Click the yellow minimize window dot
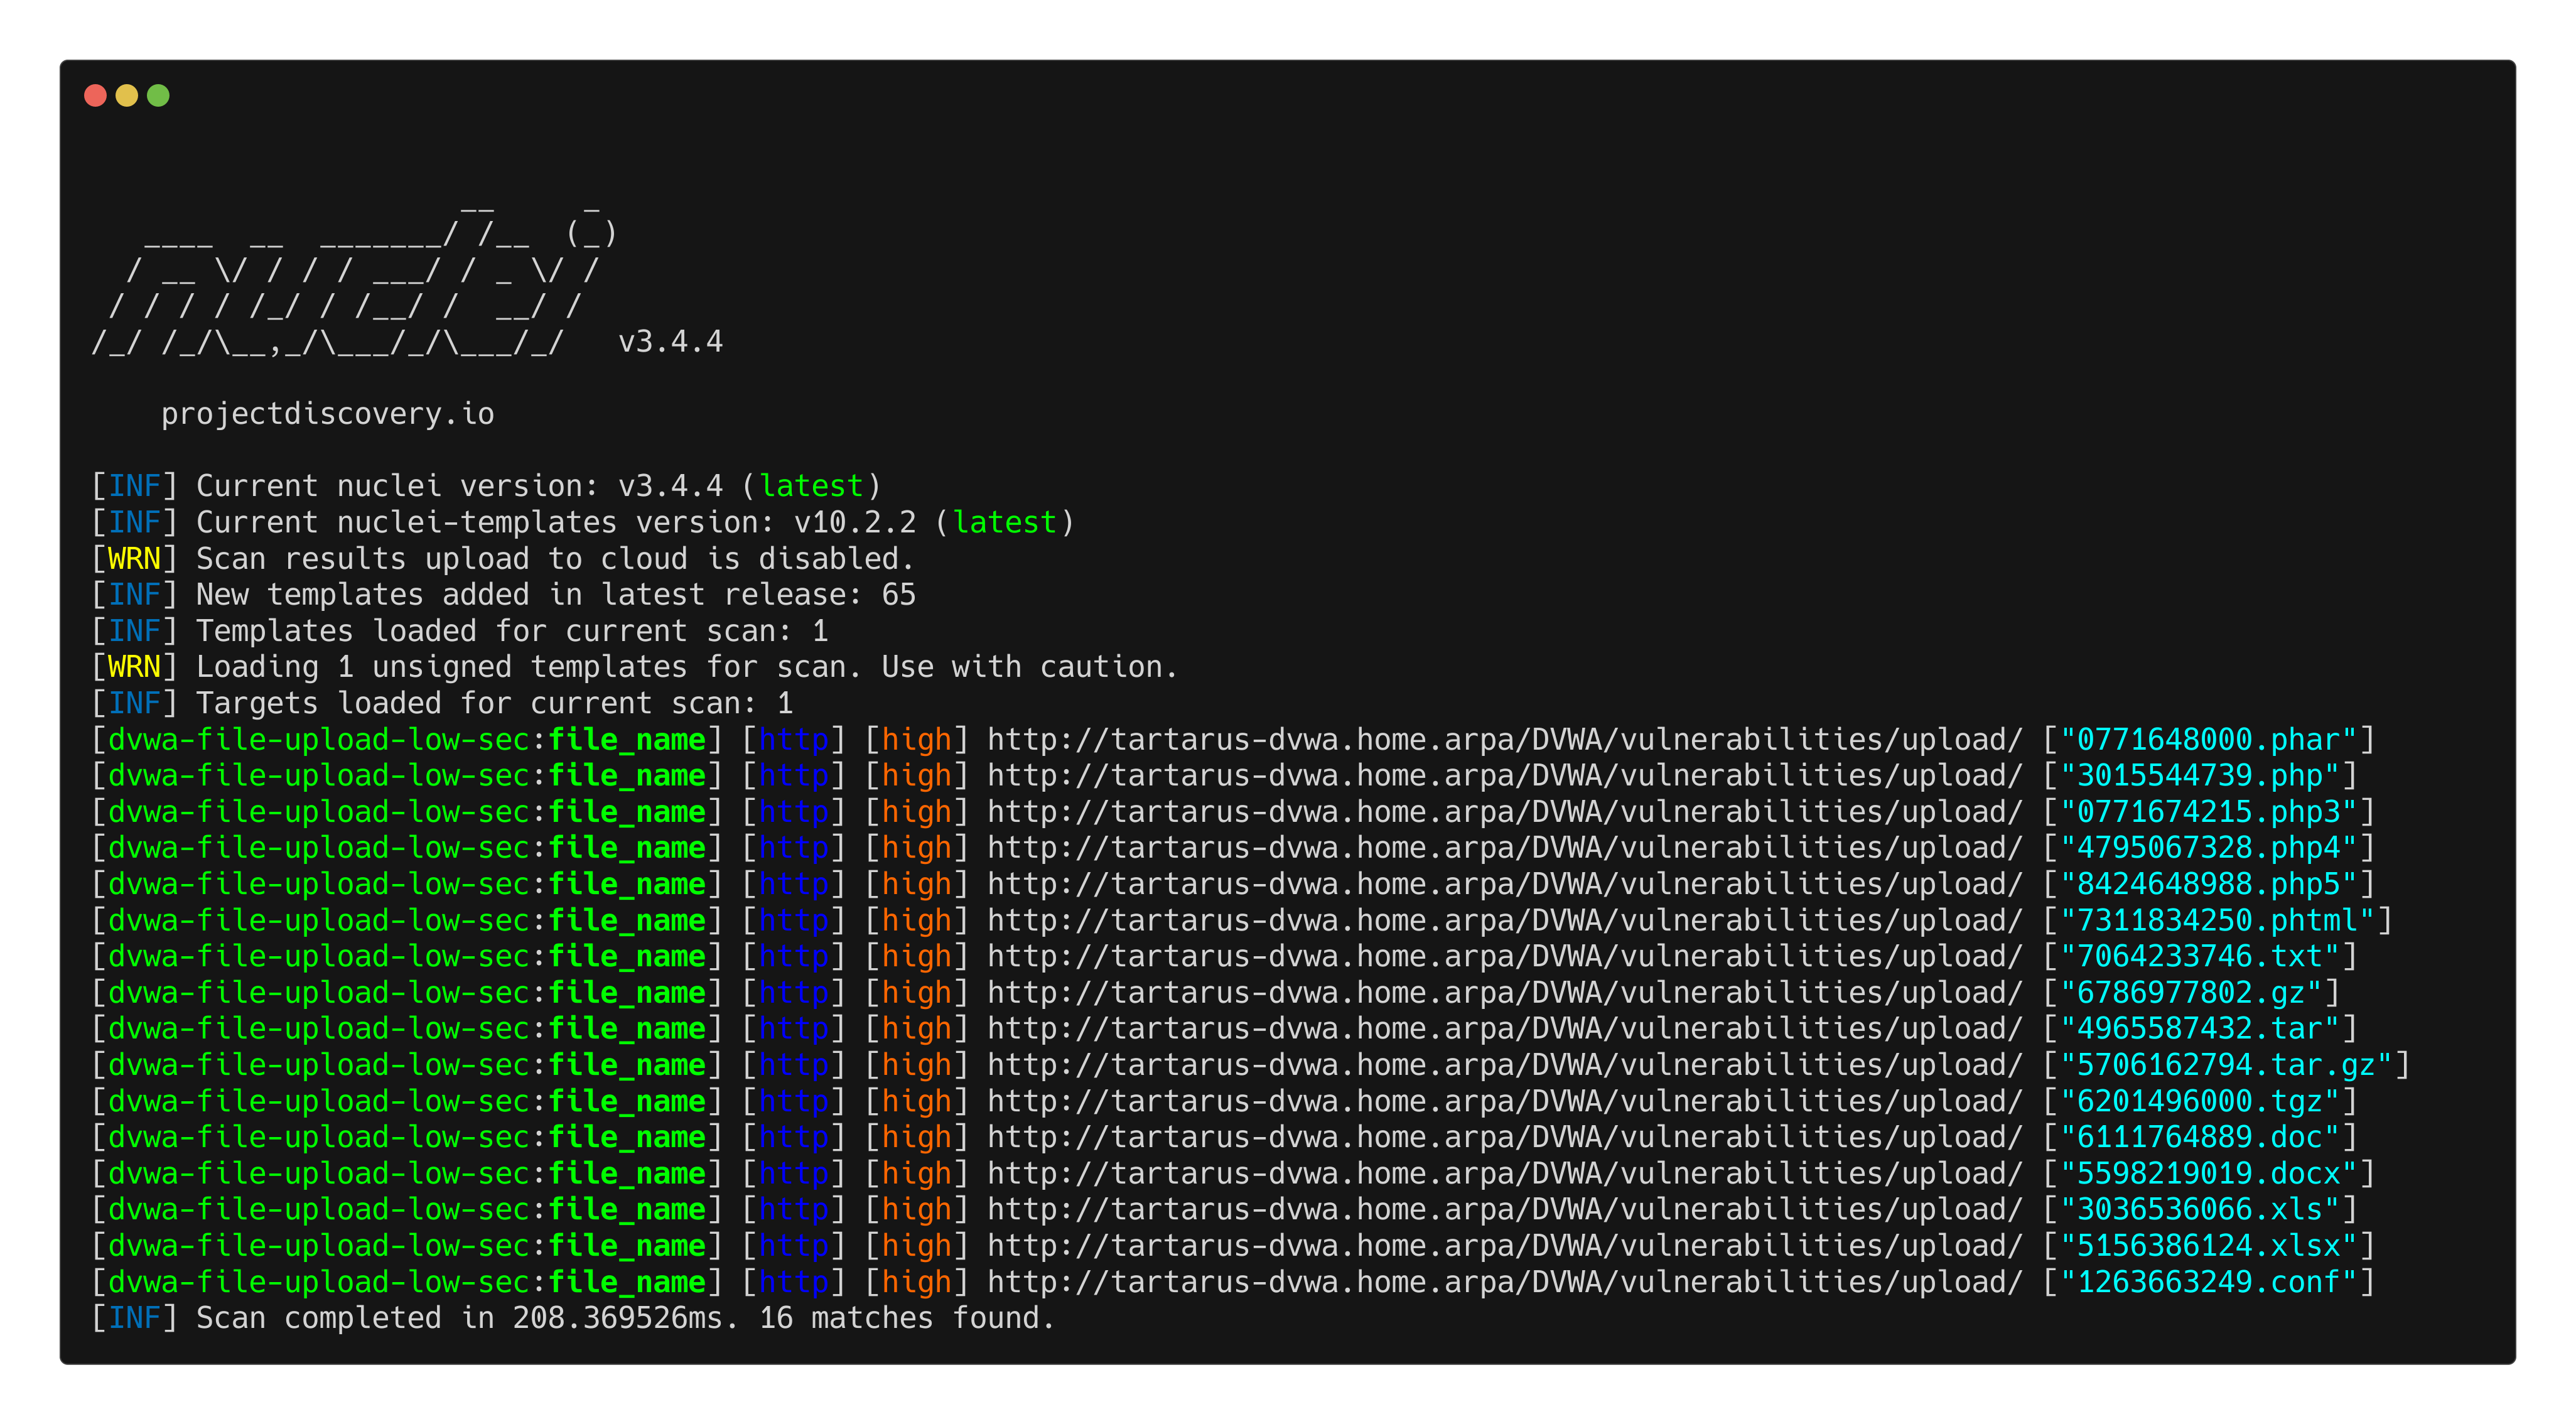The image size is (2576, 1424). pyautogui.click(x=127, y=95)
